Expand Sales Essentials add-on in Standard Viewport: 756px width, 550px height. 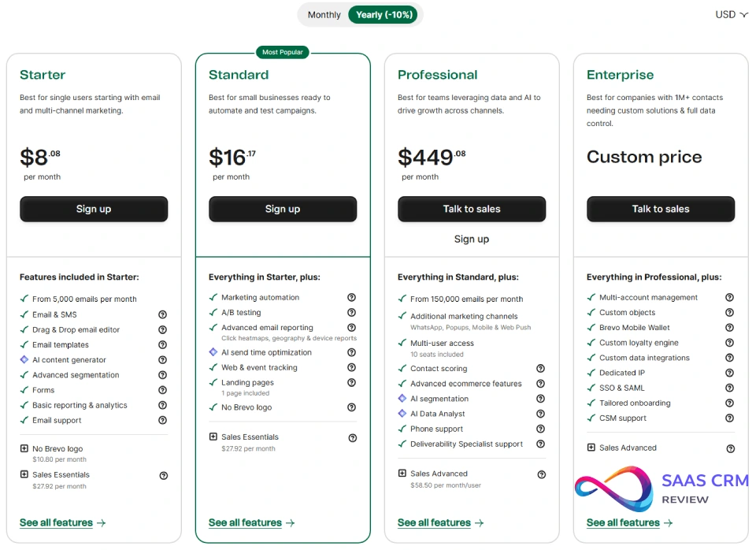[x=213, y=437]
